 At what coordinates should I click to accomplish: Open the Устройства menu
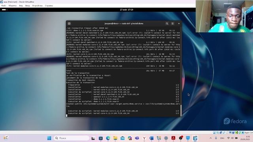point(37,6)
